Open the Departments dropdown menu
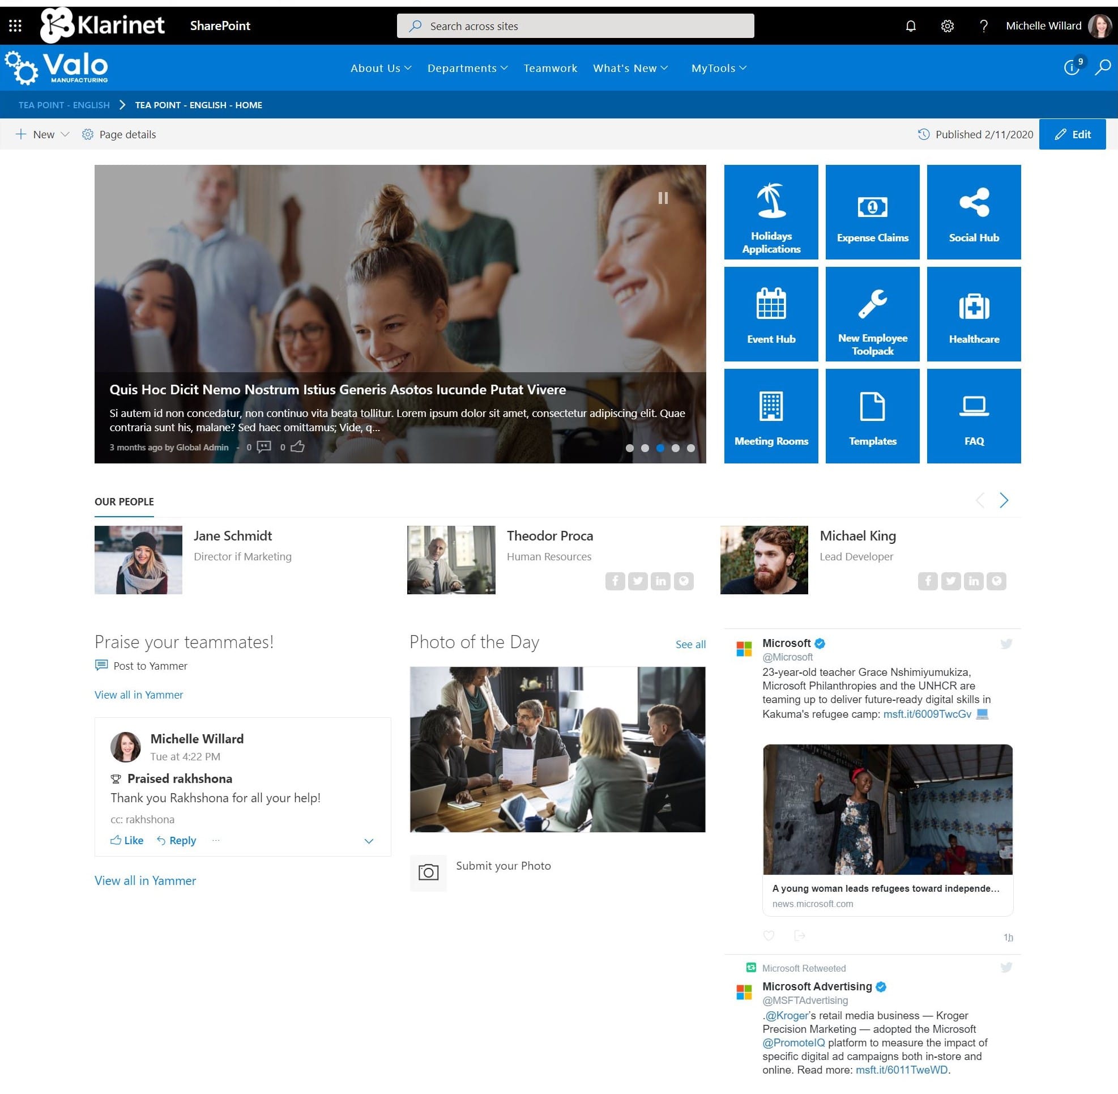The height and width of the screenshot is (1094, 1118). pos(467,68)
